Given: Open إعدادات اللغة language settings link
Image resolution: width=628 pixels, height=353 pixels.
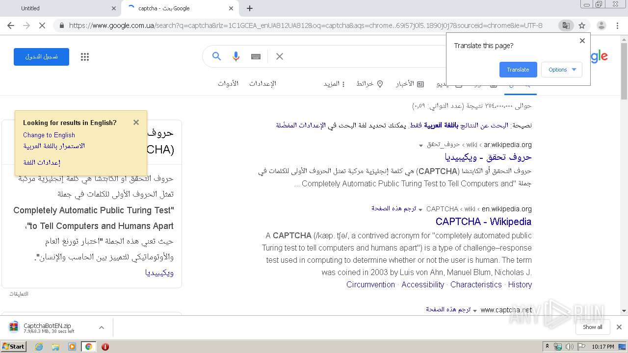Looking at the screenshot, I should tap(42, 163).
